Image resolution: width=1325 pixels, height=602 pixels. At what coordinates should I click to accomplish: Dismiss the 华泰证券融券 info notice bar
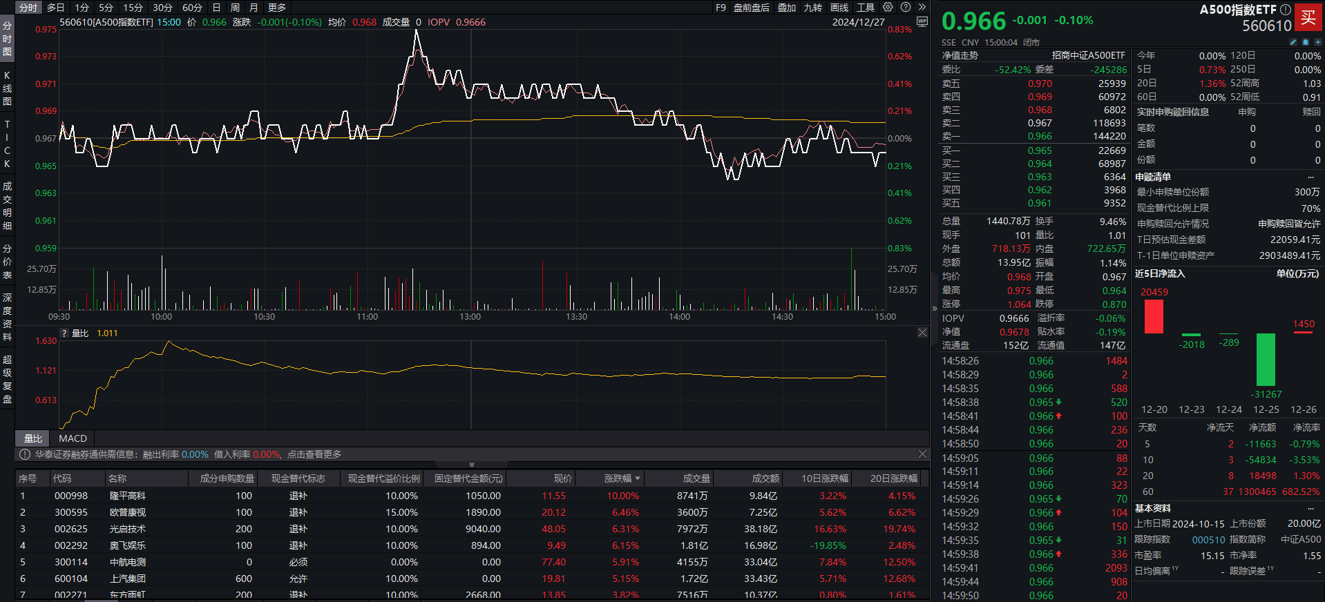point(922,454)
